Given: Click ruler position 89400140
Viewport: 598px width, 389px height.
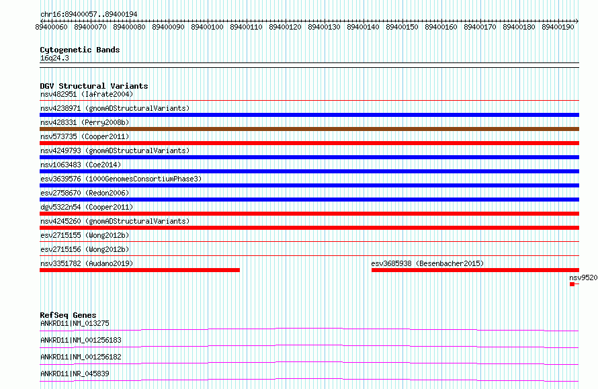Looking at the screenshot, I should pos(363,27).
